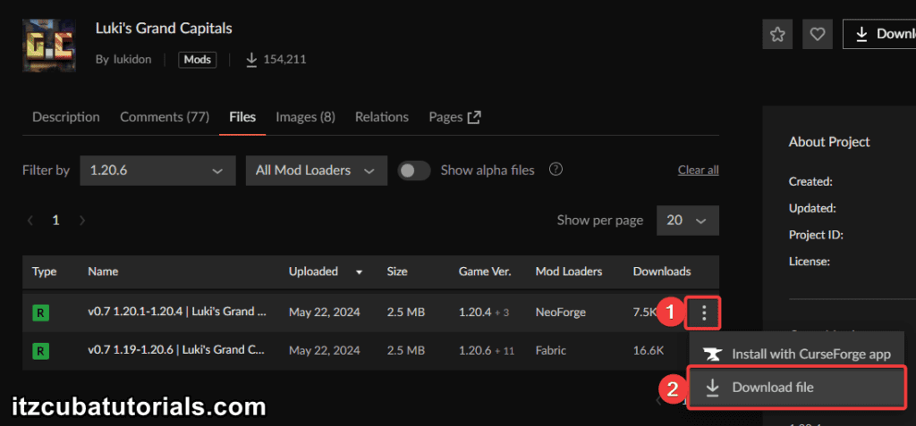Open the Show per page 20 dropdown
The height and width of the screenshot is (426, 916).
coord(687,220)
